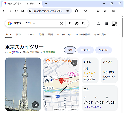Select the チケット chip button

[85, 50]
